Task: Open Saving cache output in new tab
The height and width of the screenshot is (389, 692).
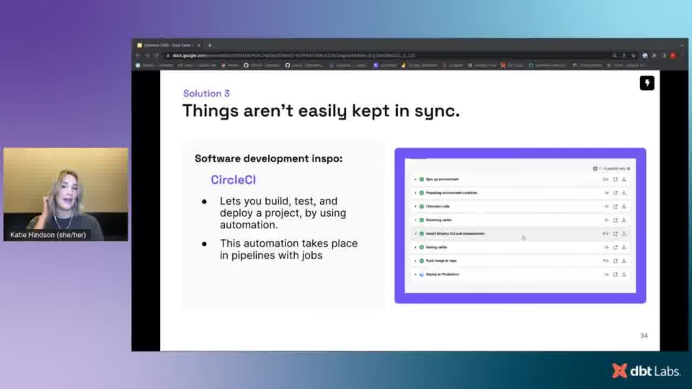Action: click(x=615, y=247)
